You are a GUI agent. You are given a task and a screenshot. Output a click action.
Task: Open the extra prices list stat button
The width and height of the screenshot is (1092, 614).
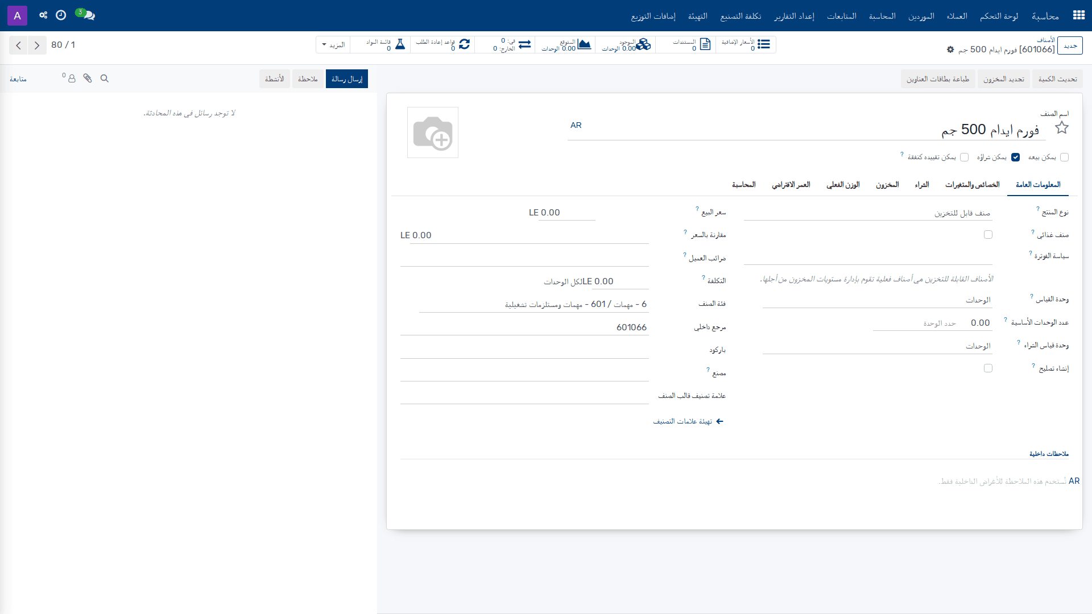pyautogui.click(x=746, y=45)
